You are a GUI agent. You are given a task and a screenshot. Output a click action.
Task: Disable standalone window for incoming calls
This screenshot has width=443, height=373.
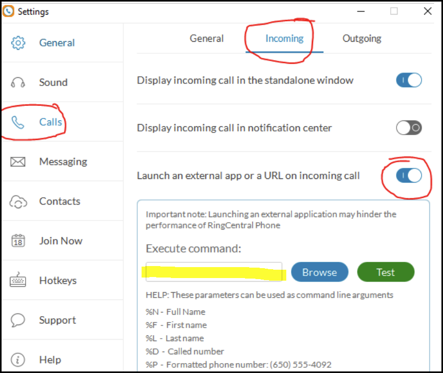[x=409, y=80]
